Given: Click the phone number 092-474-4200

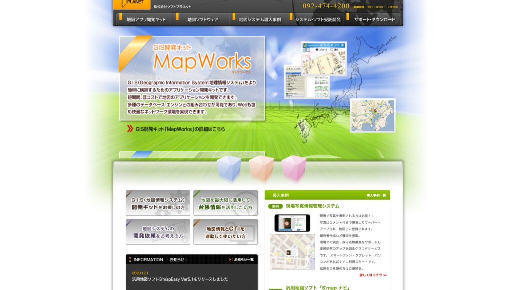Looking at the screenshot, I should (x=326, y=6).
